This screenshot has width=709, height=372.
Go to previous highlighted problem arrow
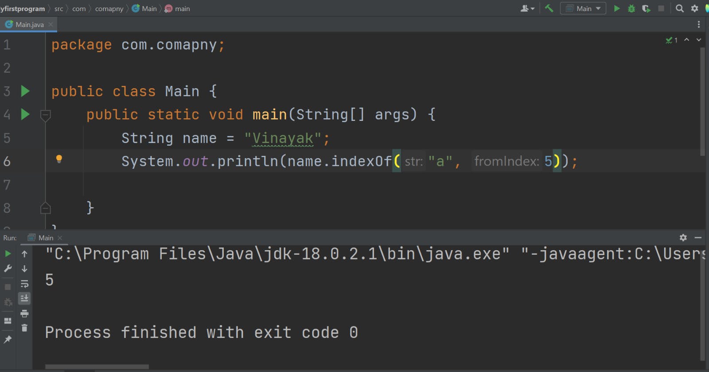(687, 40)
